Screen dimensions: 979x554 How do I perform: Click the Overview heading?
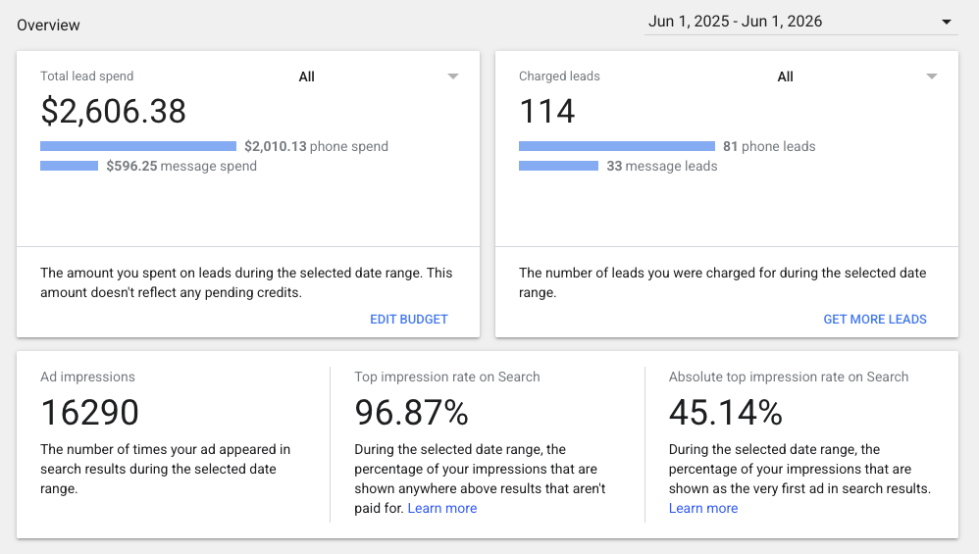[x=48, y=25]
